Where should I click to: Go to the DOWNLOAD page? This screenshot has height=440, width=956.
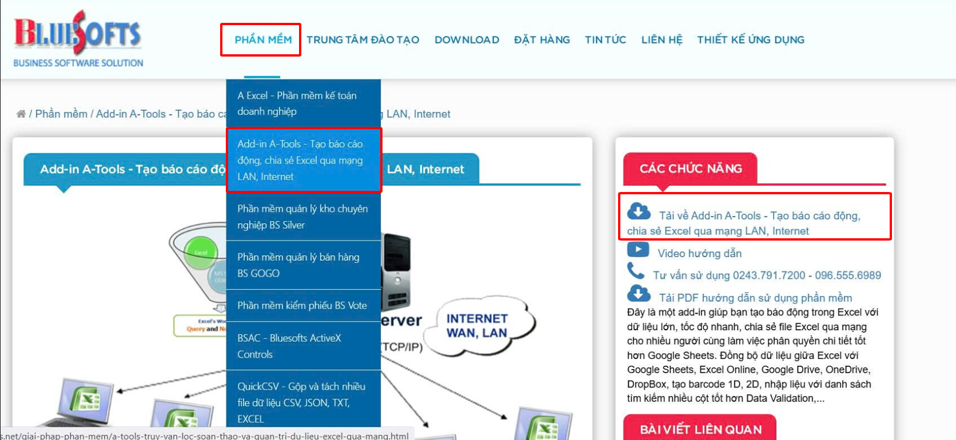467,39
